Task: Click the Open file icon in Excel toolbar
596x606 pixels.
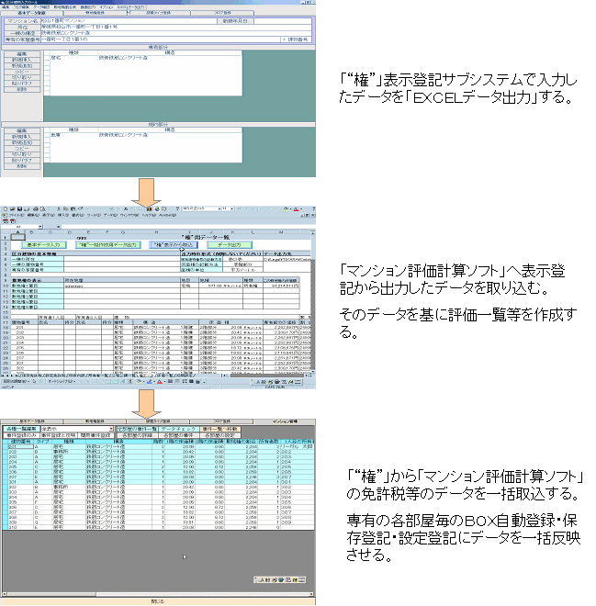Action: (12, 209)
